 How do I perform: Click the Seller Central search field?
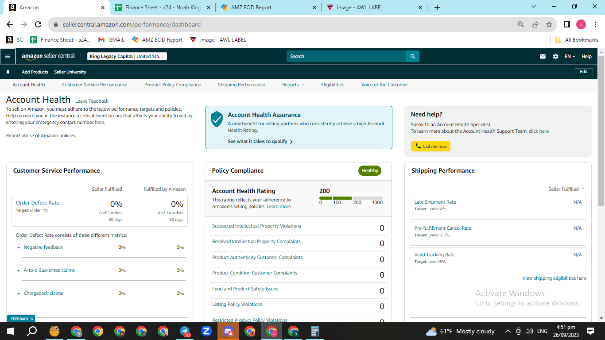[346, 56]
